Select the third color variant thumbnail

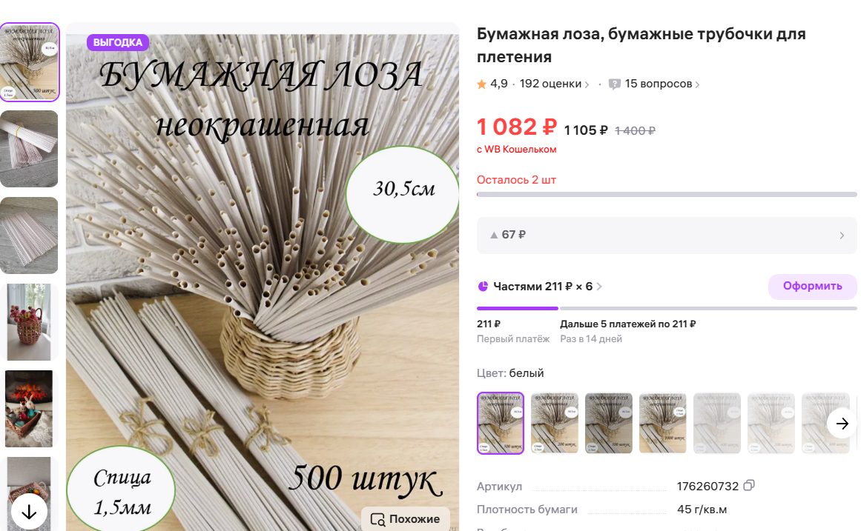608,423
